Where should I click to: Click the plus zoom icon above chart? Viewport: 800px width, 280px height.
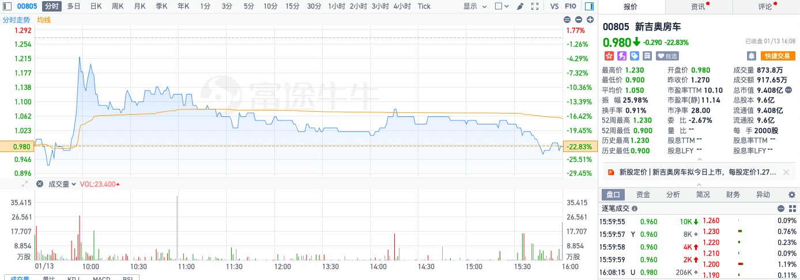coord(590,20)
